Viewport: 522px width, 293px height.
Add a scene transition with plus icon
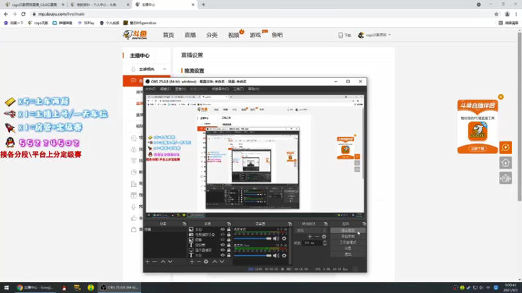tap(309, 236)
